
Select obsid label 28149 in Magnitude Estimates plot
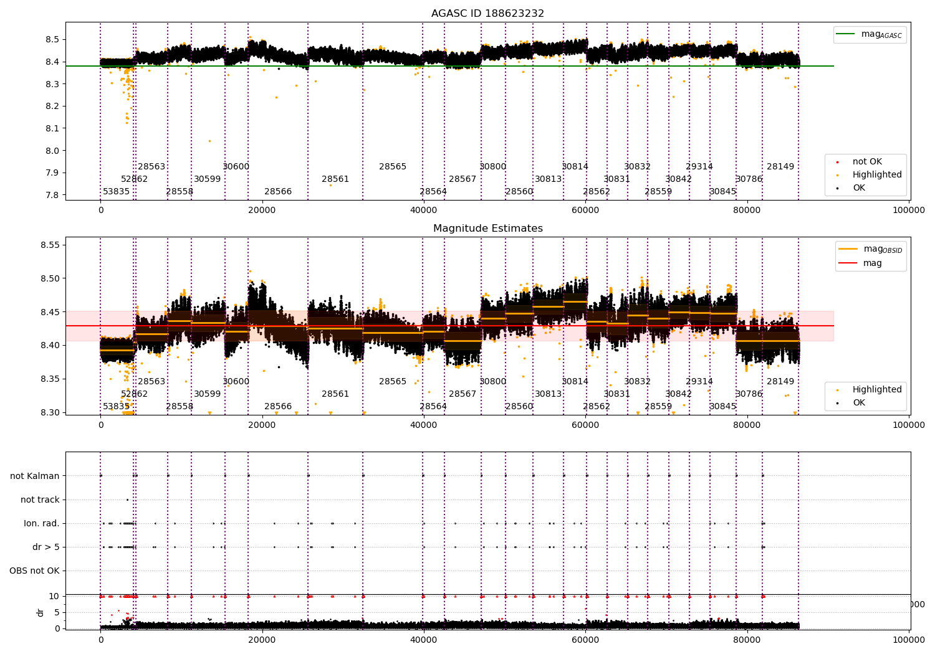point(780,382)
